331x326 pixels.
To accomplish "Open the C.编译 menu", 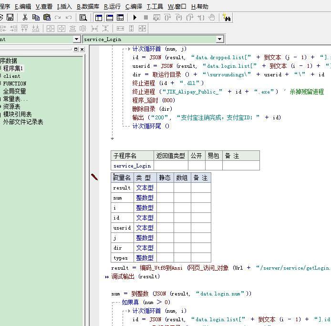I will tap(134, 7).
